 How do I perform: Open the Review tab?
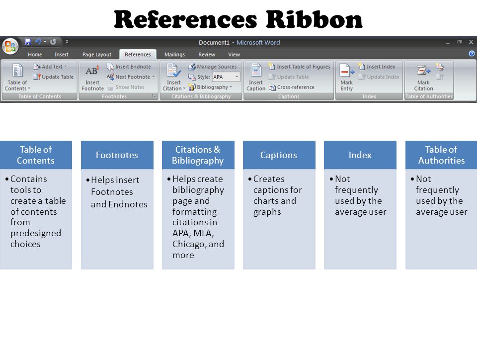tap(207, 55)
